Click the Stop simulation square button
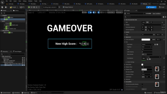 click(x=34, y=7)
